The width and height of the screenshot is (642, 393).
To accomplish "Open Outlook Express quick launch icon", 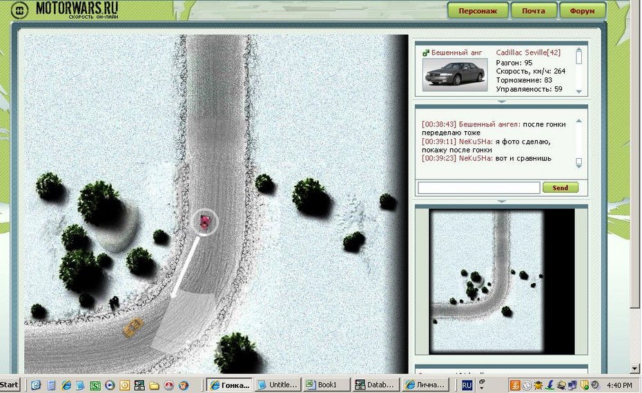I will [x=37, y=385].
